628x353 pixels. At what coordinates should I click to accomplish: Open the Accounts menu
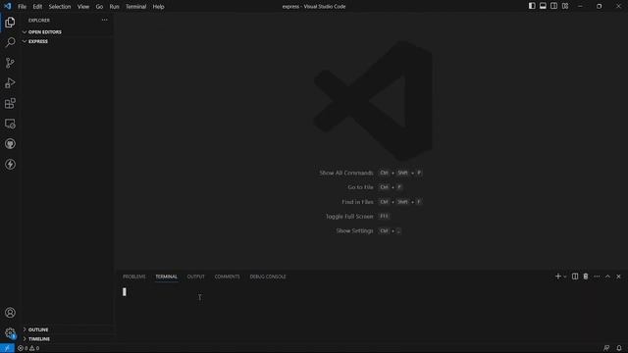[10, 313]
